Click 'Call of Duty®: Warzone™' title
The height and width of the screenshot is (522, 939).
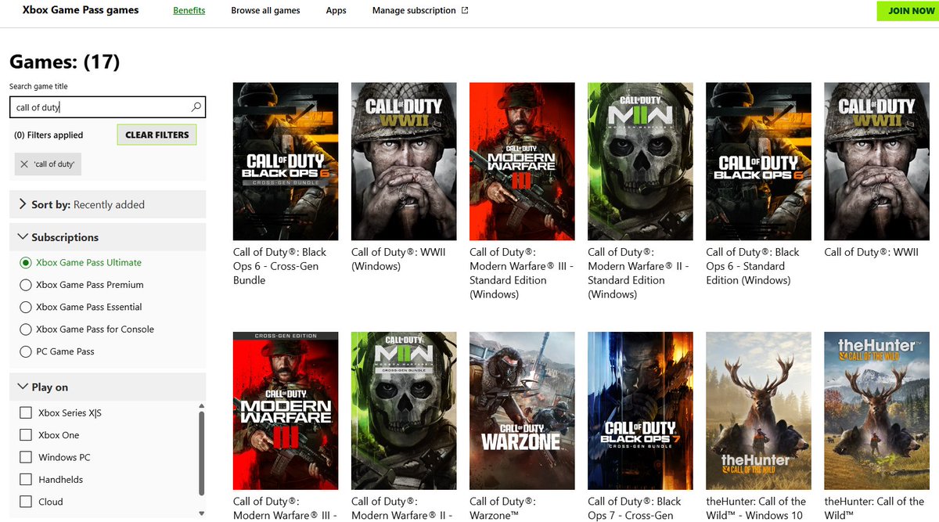tap(502, 509)
